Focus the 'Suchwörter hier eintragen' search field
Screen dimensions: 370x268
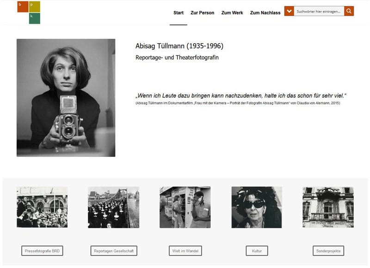[319, 11]
